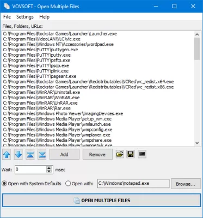Click the Remove button

tap(97, 154)
